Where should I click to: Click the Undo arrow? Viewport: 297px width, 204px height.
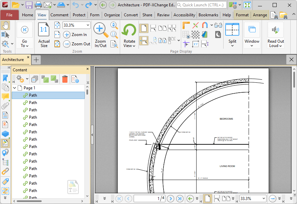pos(75,5)
